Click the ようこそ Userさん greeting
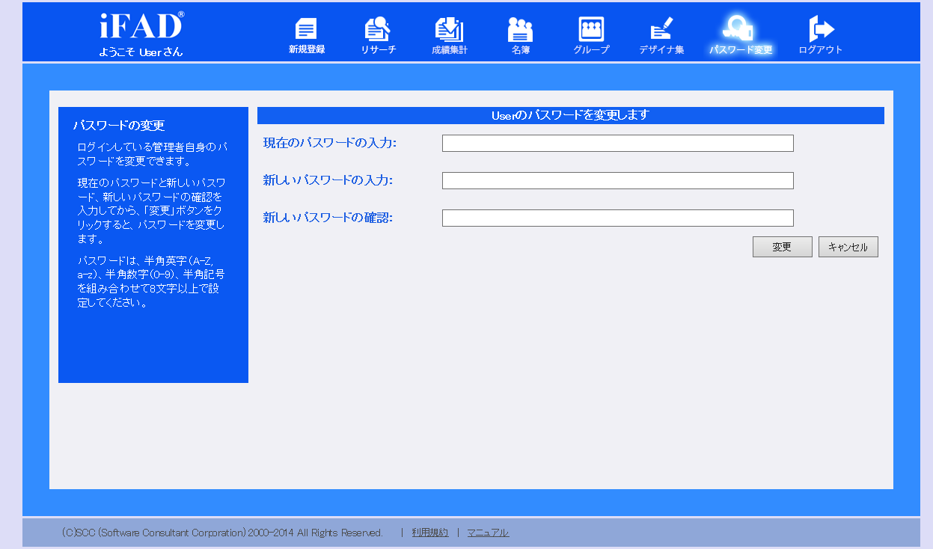The height and width of the screenshot is (549, 933). 141,52
